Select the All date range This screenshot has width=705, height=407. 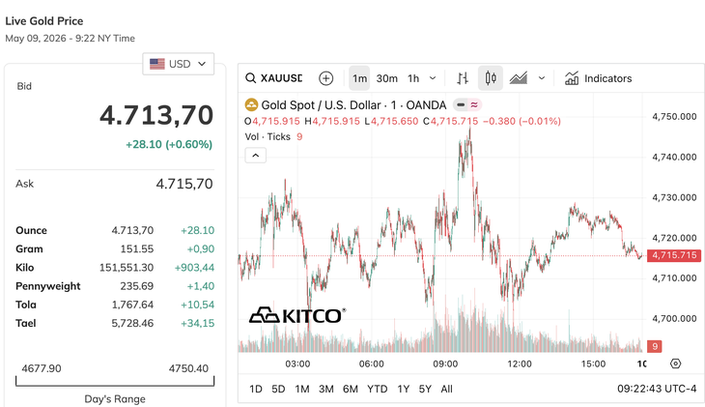(446, 389)
